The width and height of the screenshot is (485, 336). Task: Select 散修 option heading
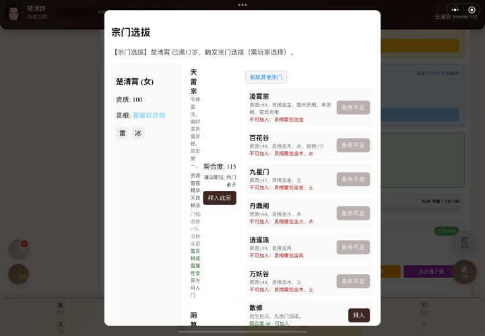click(x=256, y=308)
